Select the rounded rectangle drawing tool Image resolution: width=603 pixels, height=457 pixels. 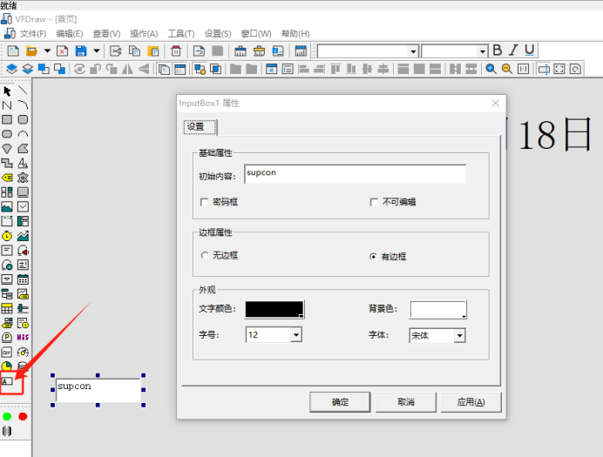click(x=23, y=119)
